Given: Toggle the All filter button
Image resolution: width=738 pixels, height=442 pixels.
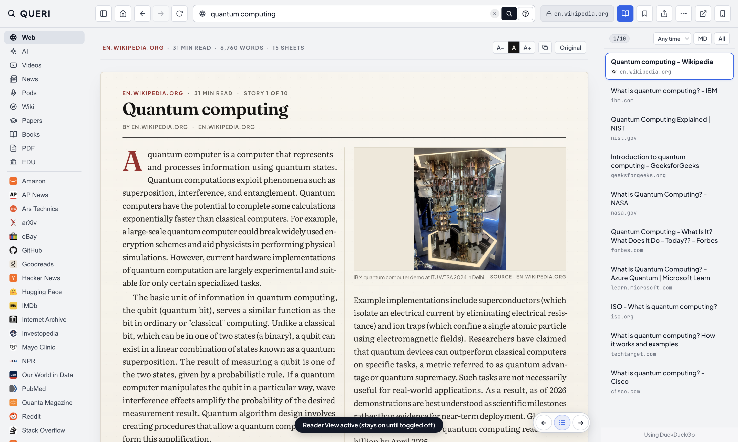Looking at the screenshot, I should (x=722, y=39).
